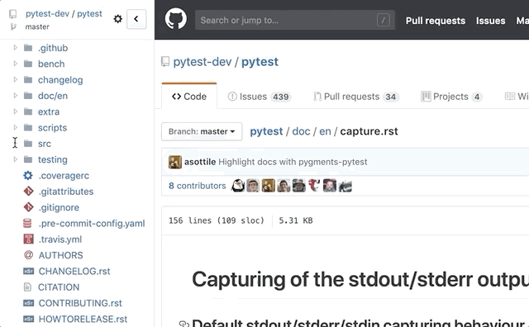Open Octotree settings gear icon
Image resolution: width=529 pixels, height=327 pixels.
coord(117,19)
